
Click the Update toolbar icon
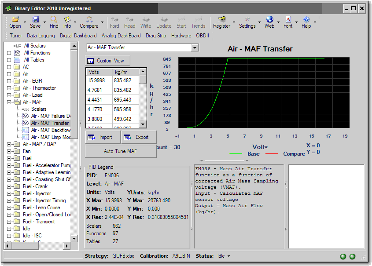point(164,19)
